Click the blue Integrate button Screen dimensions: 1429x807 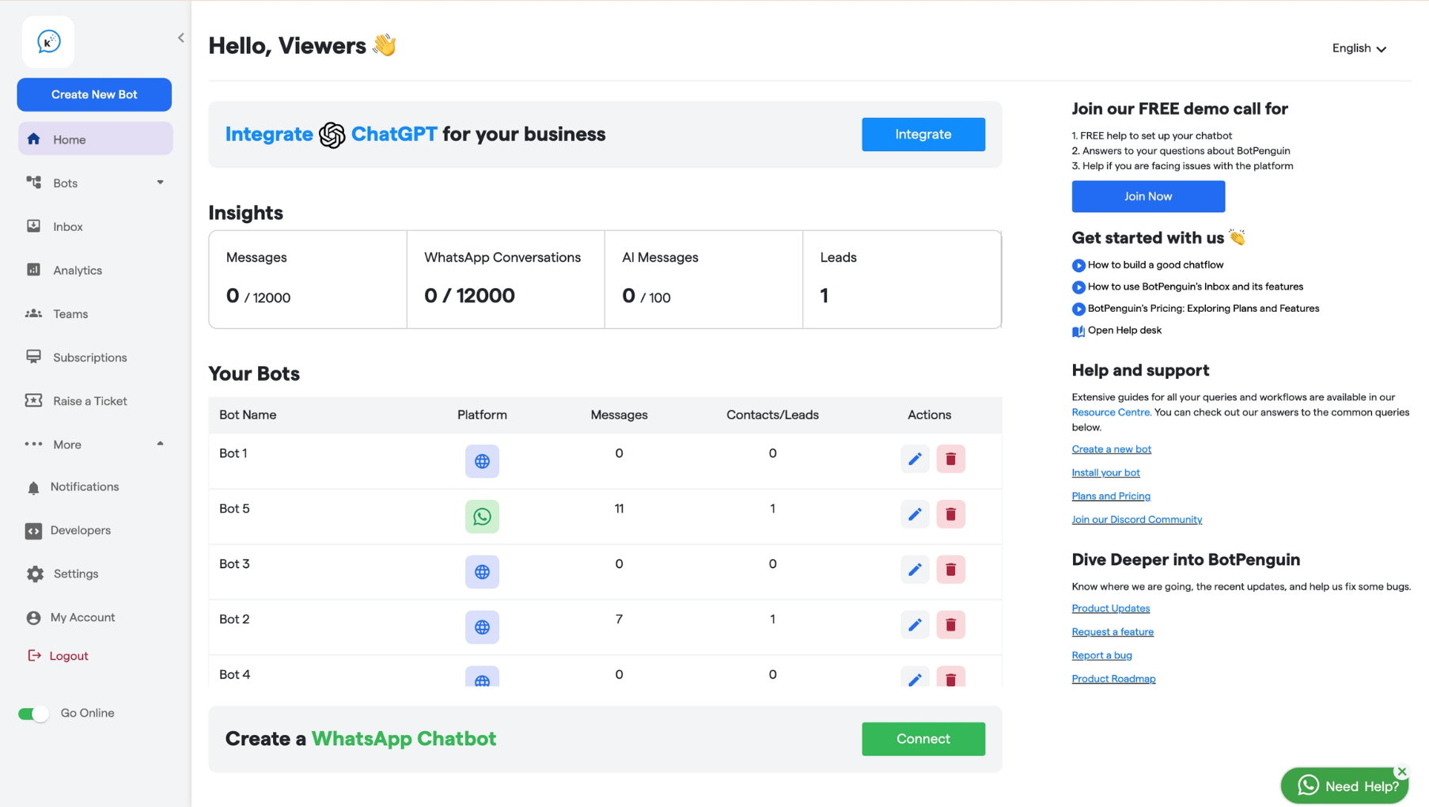923,134
